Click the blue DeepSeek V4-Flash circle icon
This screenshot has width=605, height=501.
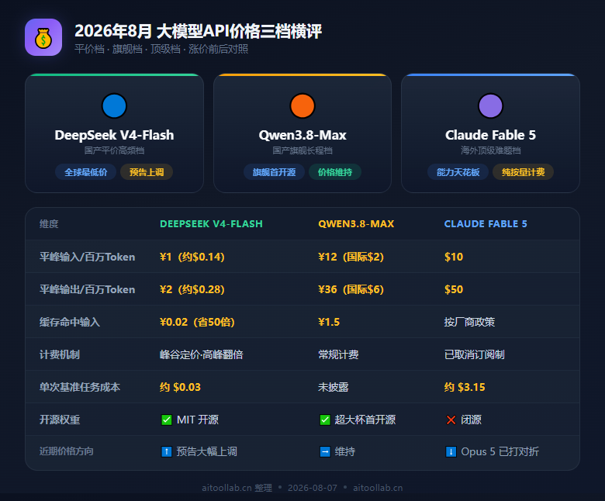pos(114,105)
